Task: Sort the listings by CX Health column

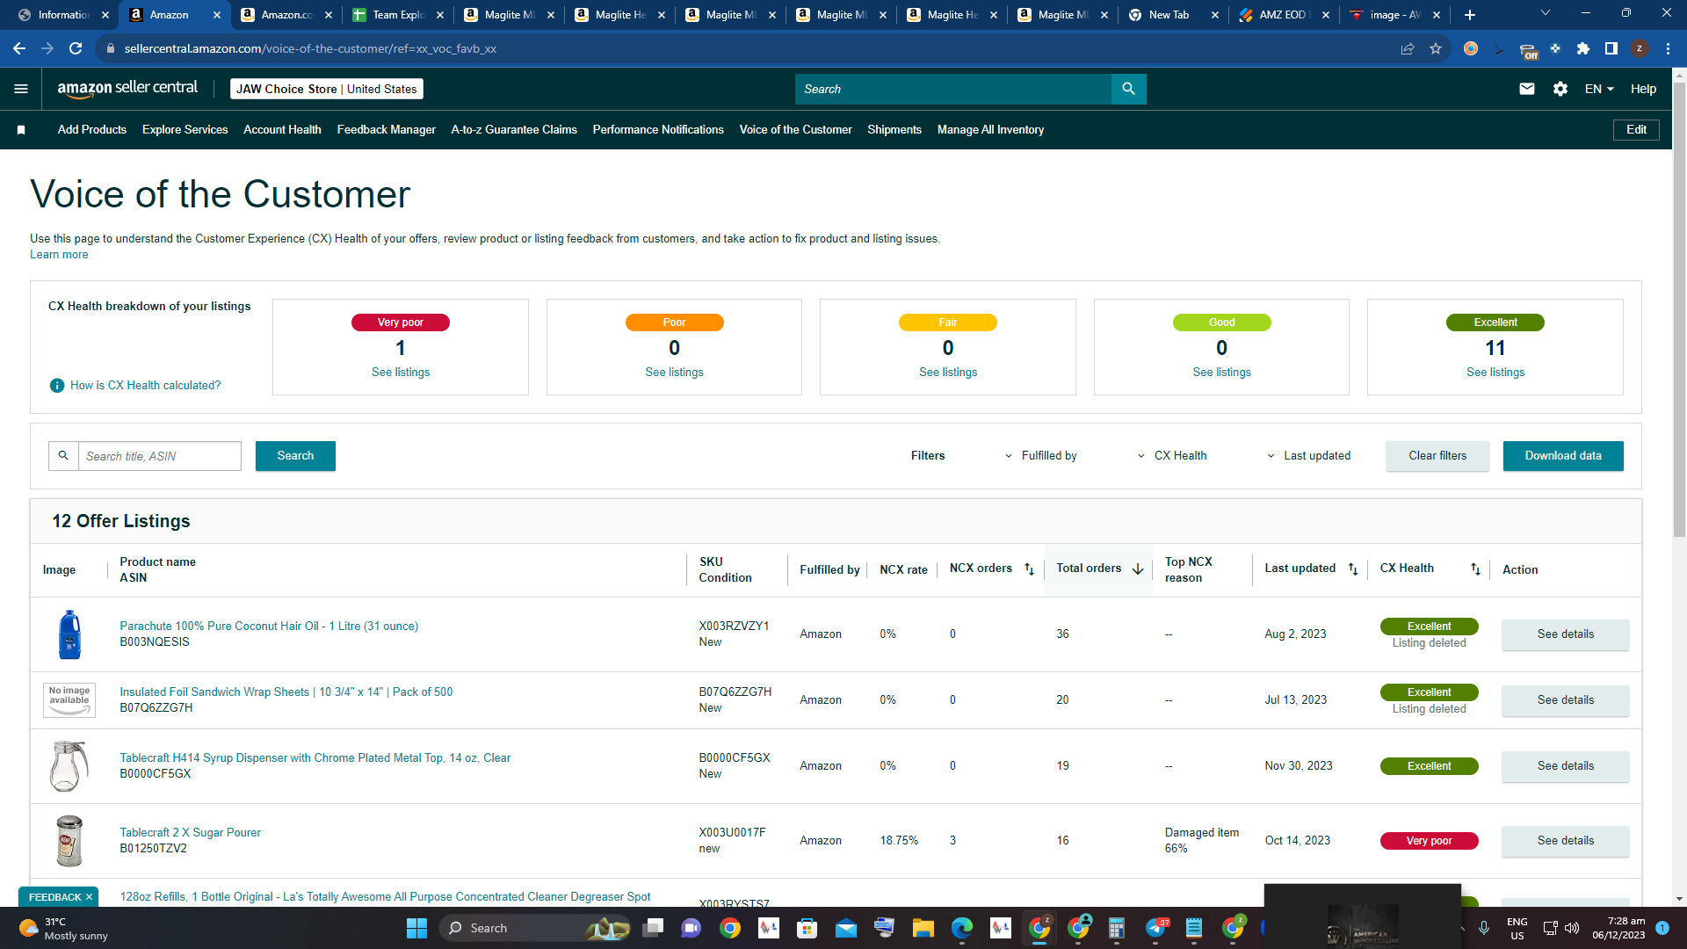Action: pos(1475,569)
